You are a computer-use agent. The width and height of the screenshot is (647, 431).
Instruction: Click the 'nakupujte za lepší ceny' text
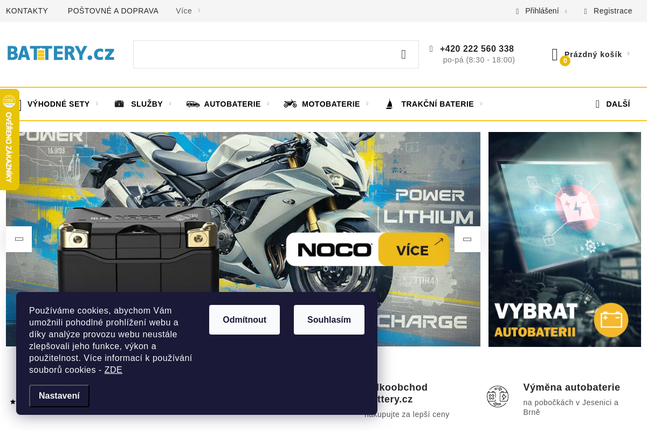tap(407, 414)
